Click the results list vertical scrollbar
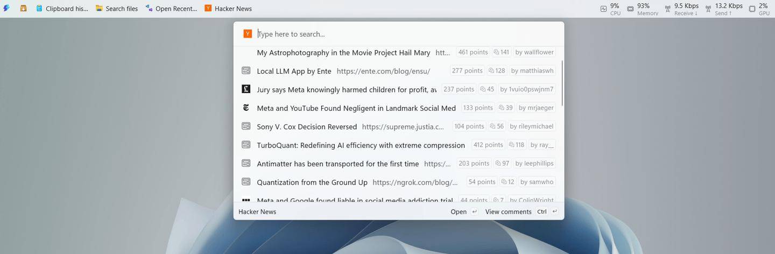This screenshot has width=775, height=254. pos(562,83)
